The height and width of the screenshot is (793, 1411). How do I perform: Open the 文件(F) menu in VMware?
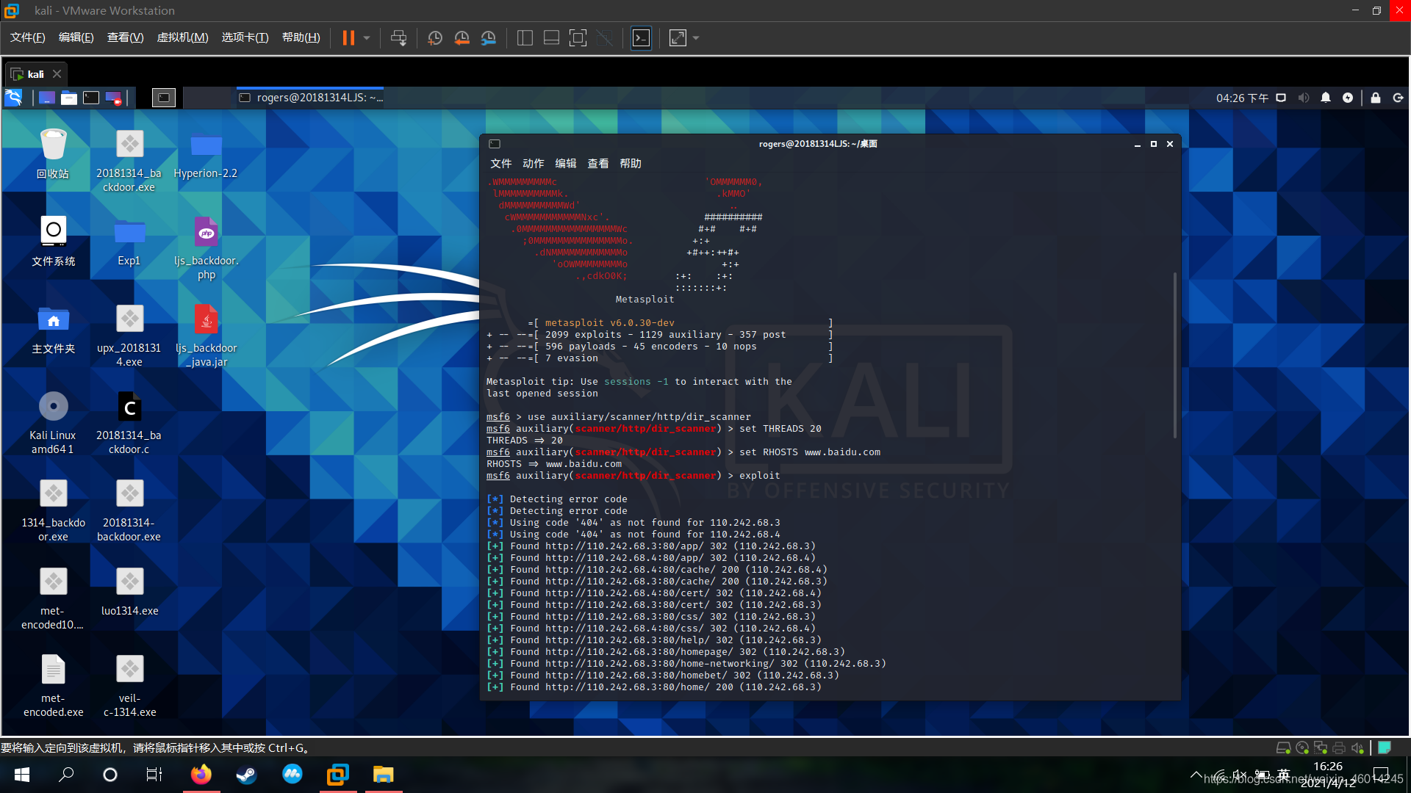point(27,37)
